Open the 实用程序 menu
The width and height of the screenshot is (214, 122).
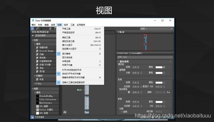[x=81, y=25]
